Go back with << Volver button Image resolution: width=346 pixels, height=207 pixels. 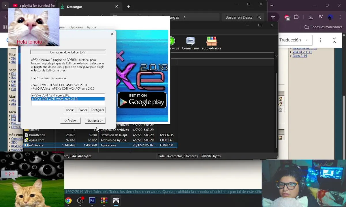70,120
